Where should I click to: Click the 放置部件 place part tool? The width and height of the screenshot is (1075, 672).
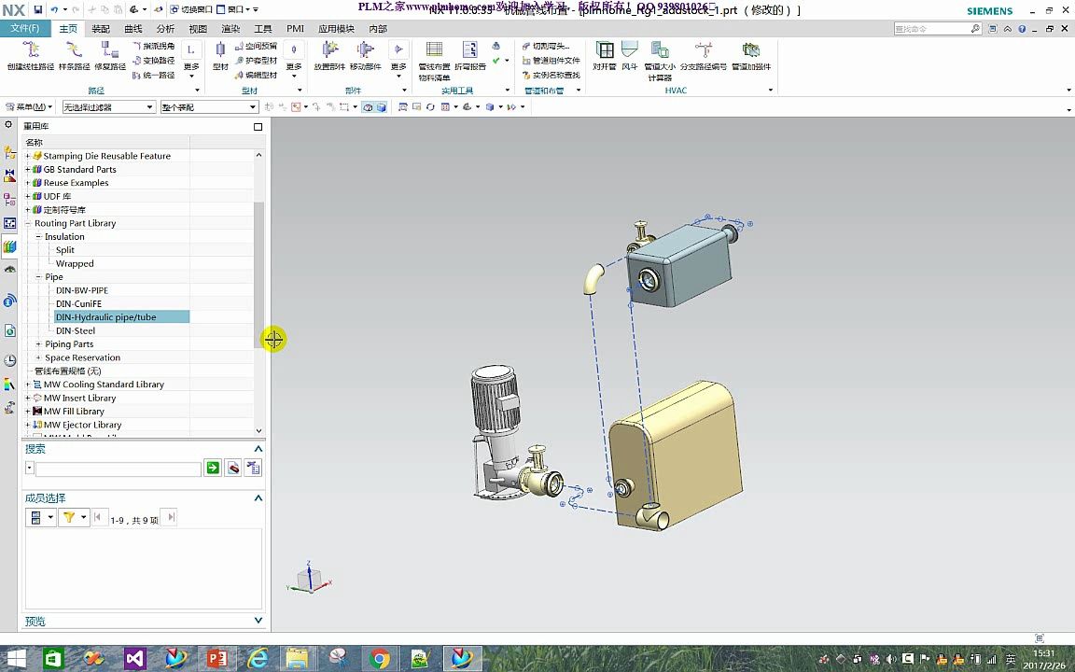click(x=329, y=56)
